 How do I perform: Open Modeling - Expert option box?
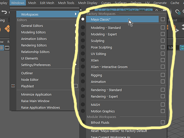pyautogui.click(x=163, y=34)
